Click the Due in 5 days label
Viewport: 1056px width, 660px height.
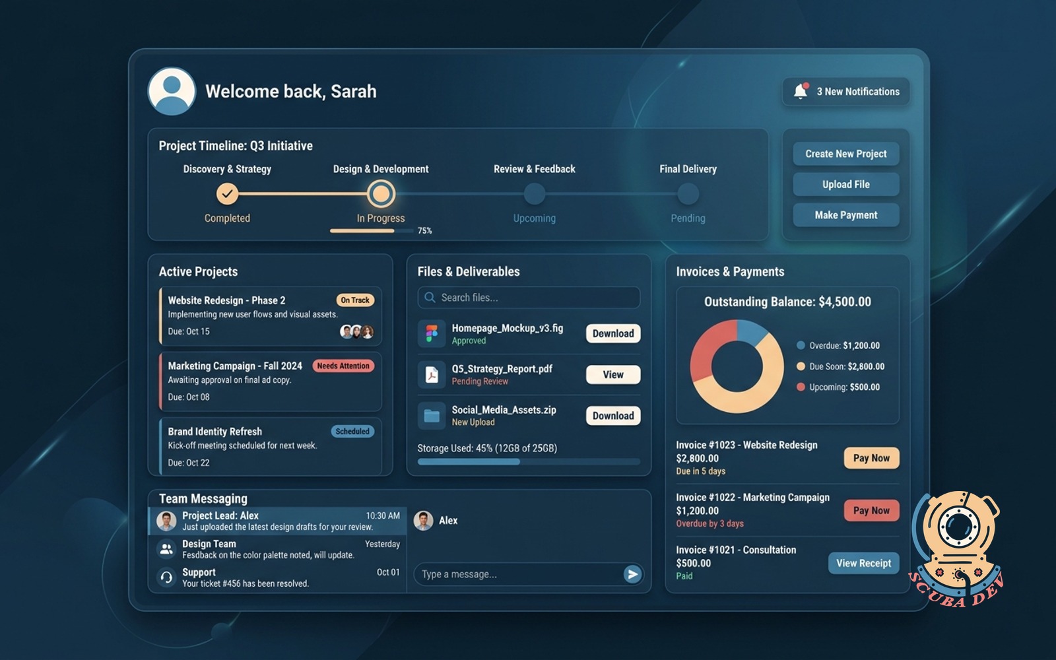(x=700, y=471)
